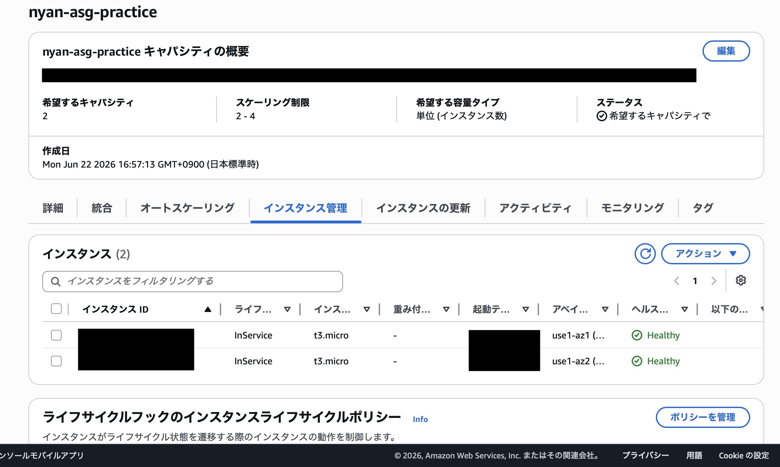Open プライバシー link in footer
780x467 pixels.
[646, 455]
